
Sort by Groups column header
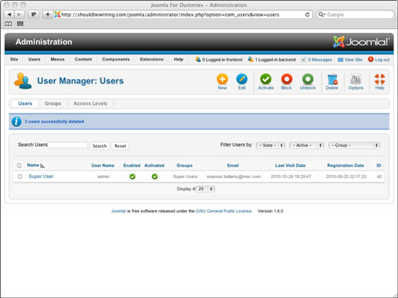coord(184,165)
